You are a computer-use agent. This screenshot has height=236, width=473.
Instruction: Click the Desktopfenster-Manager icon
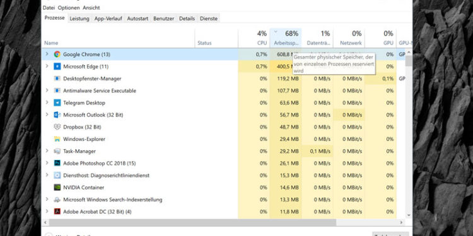57,79
